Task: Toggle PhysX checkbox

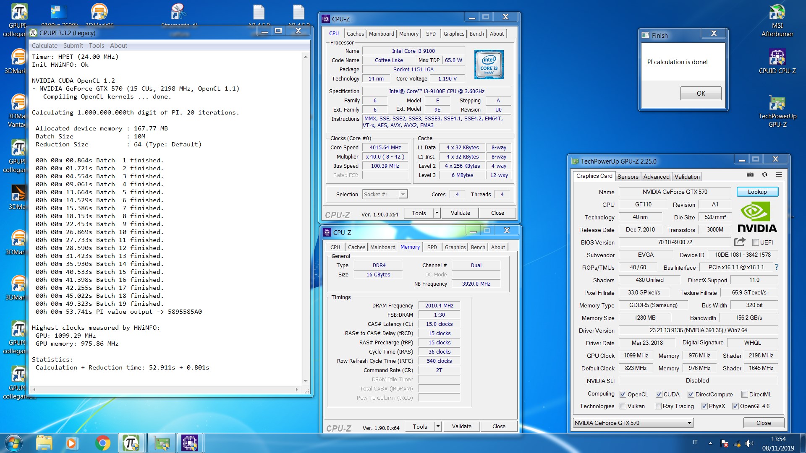Action: (x=704, y=406)
